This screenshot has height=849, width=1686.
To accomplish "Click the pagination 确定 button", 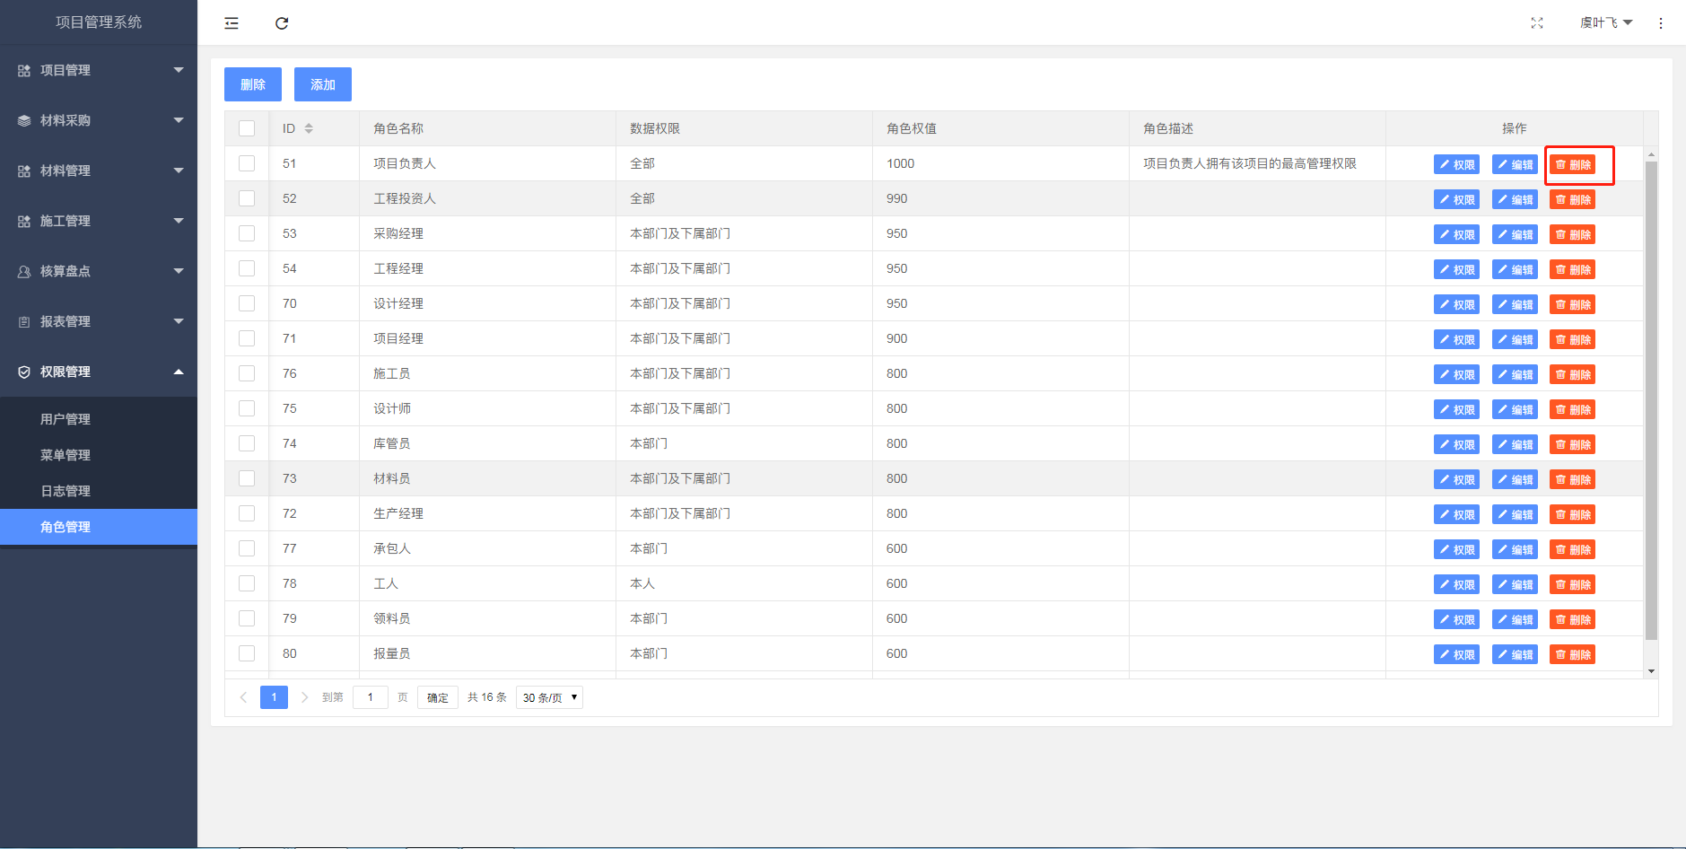I will (438, 697).
